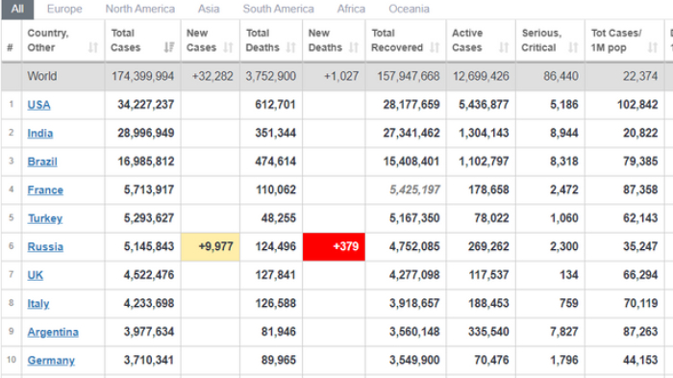Click Argentina cases per million 87,263
This screenshot has width=673, height=378.
640,331
